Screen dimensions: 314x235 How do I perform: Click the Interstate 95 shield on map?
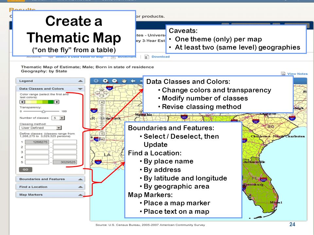(x=292, y=118)
